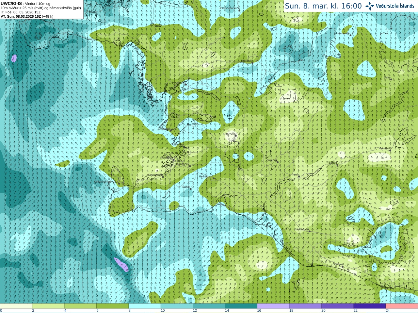Click the small lavender wind patch in northwest sea
This screenshot has height=313, width=418.
pos(14,58)
